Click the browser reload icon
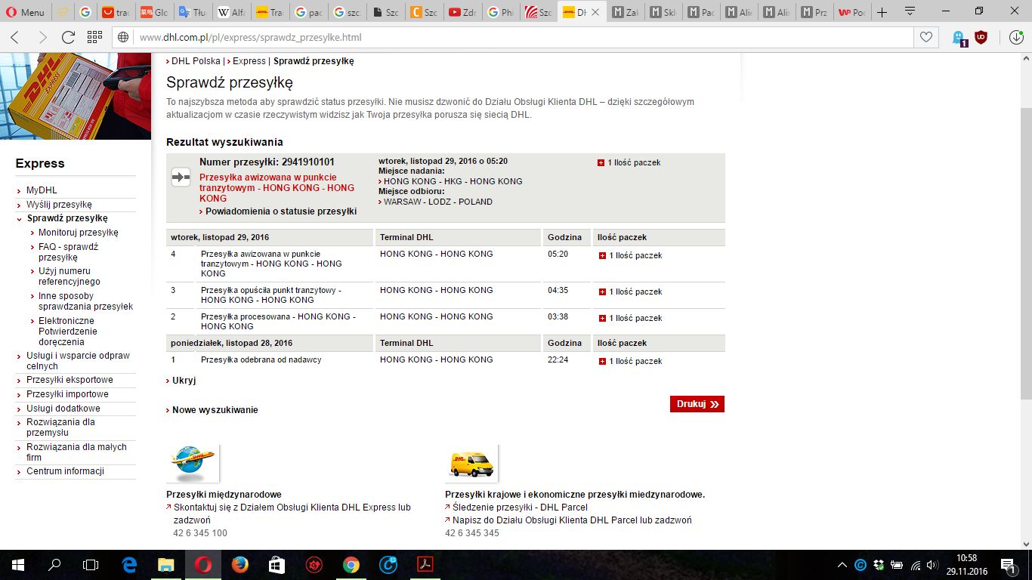 [x=68, y=37]
